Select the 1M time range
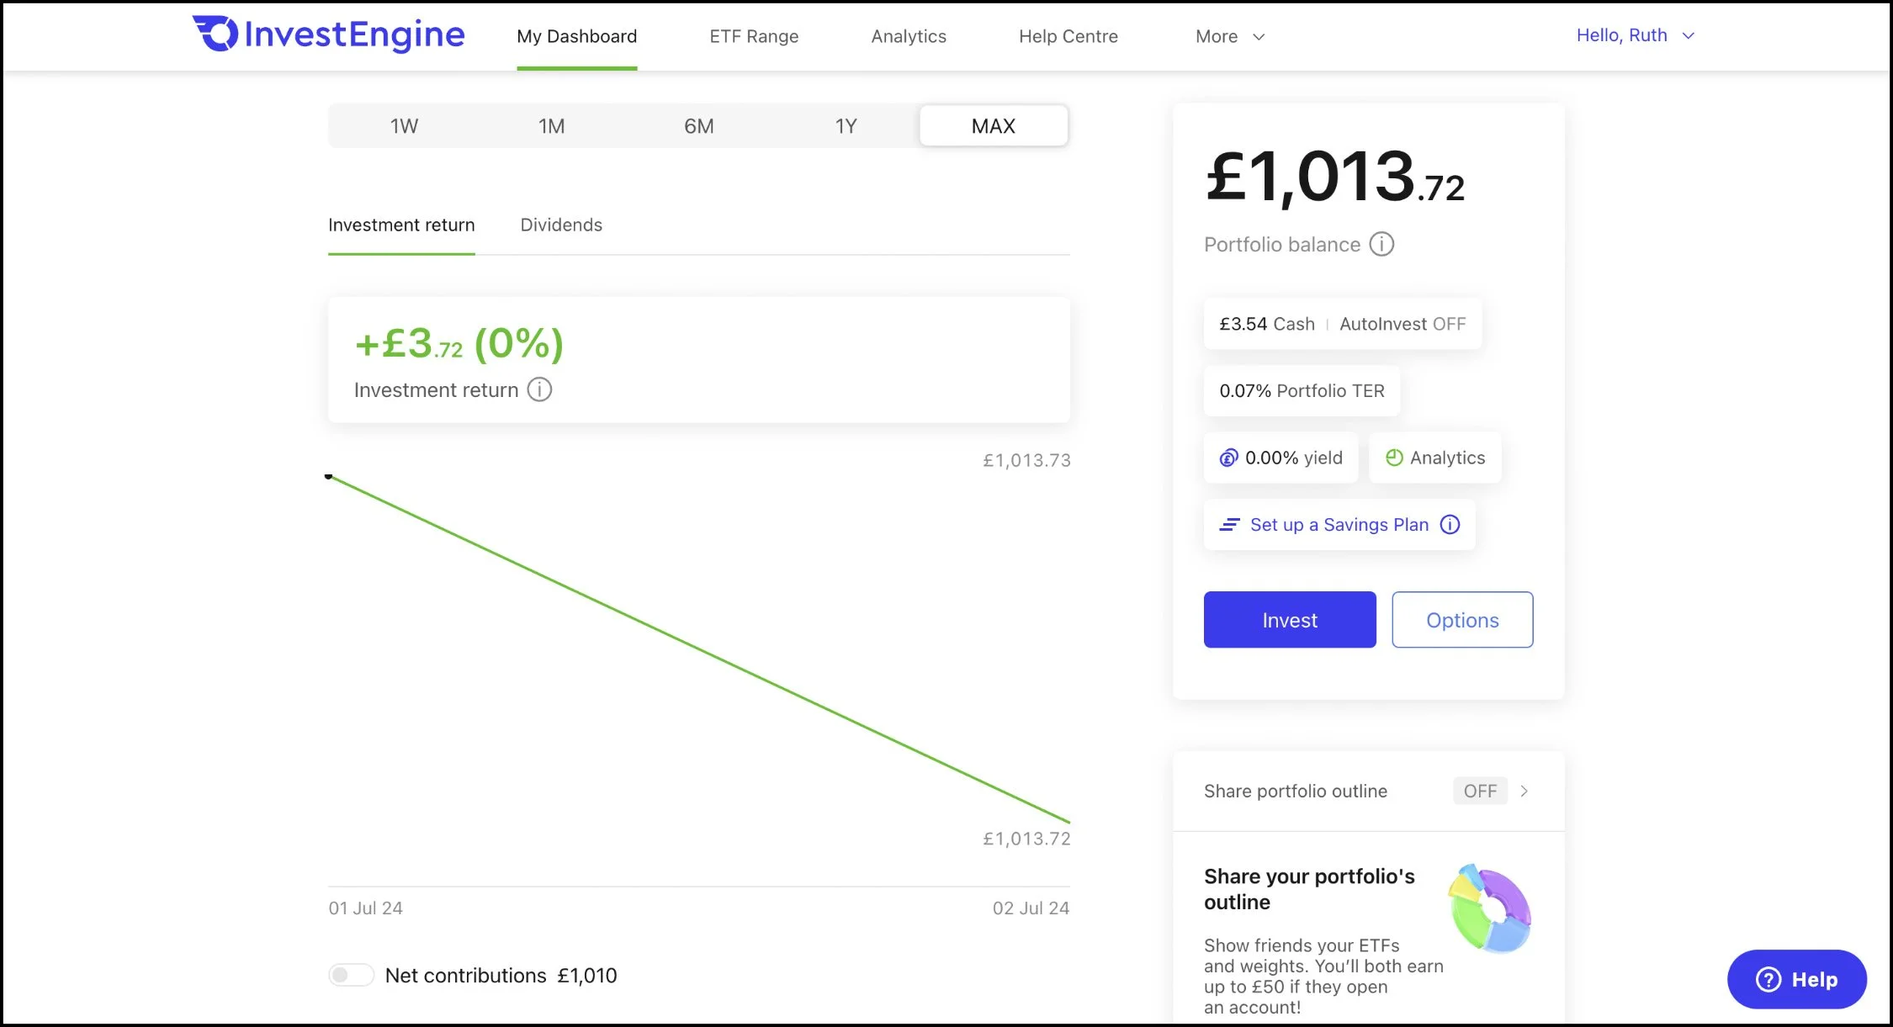The height and width of the screenshot is (1027, 1893). pyautogui.click(x=551, y=126)
